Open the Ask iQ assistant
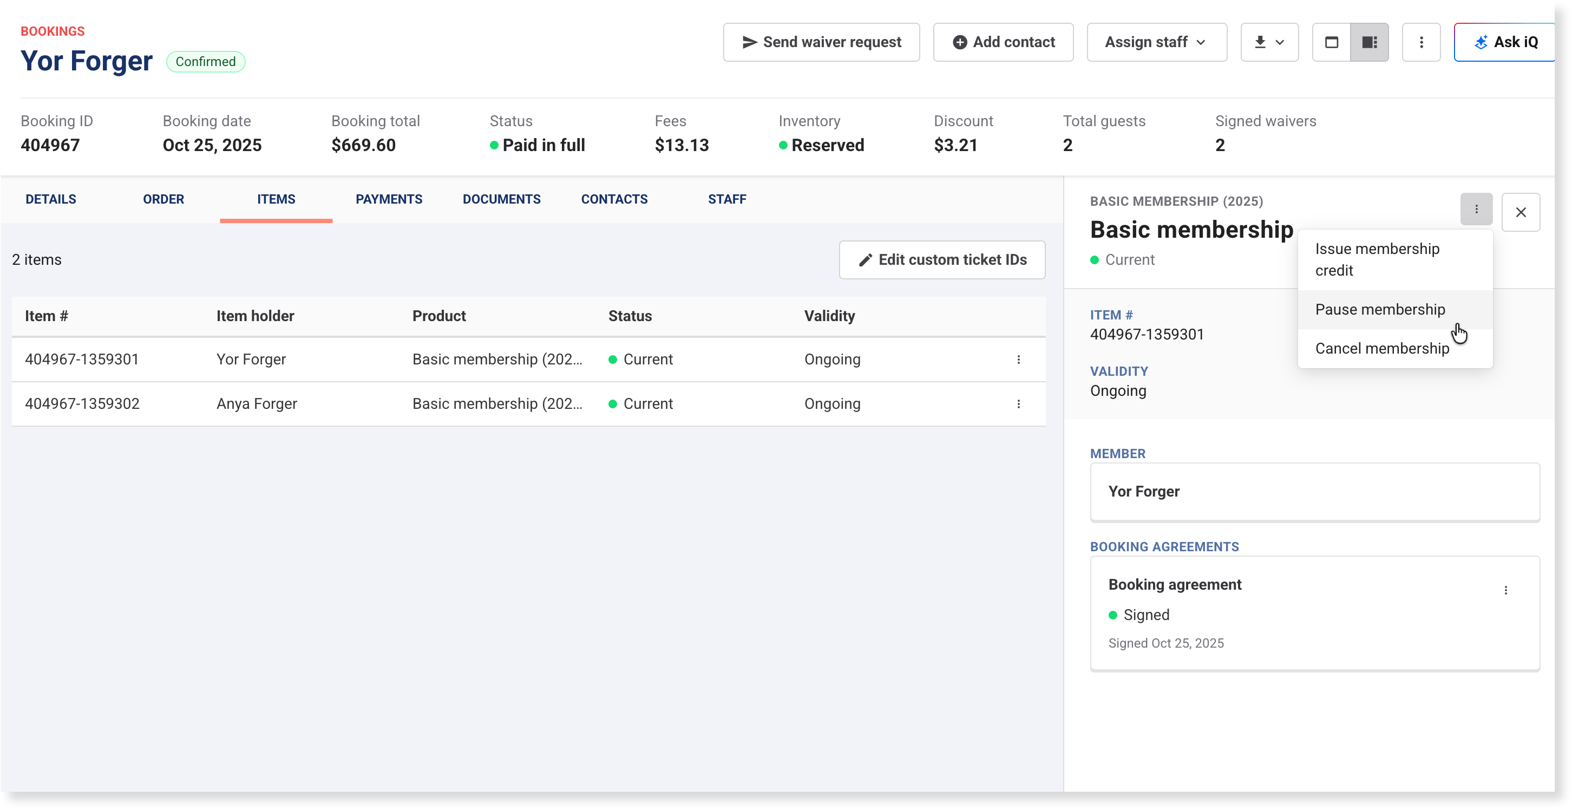The image size is (1572, 809). pos(1505,42)
